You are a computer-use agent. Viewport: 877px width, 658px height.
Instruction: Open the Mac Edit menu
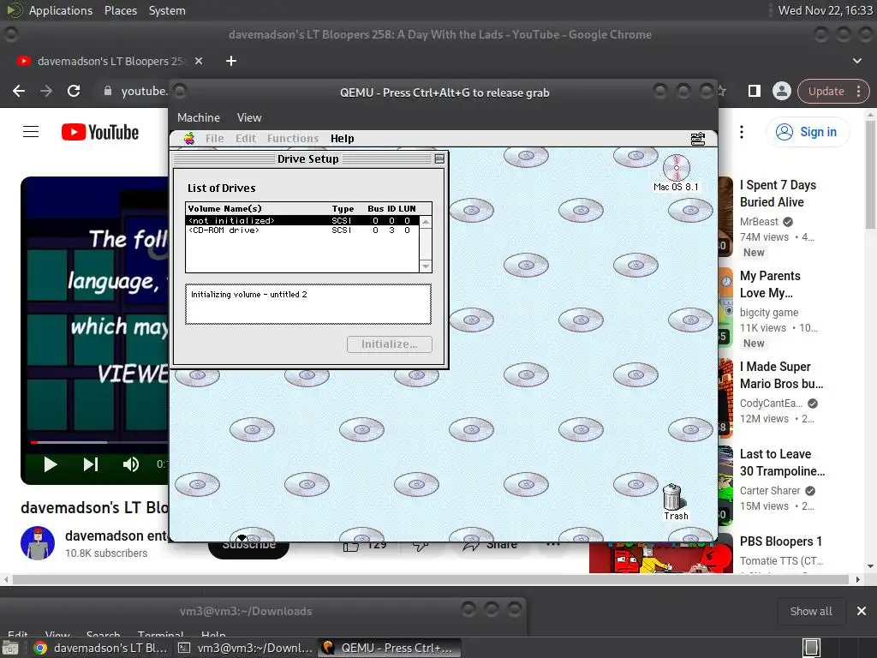[x=246, y=138]
